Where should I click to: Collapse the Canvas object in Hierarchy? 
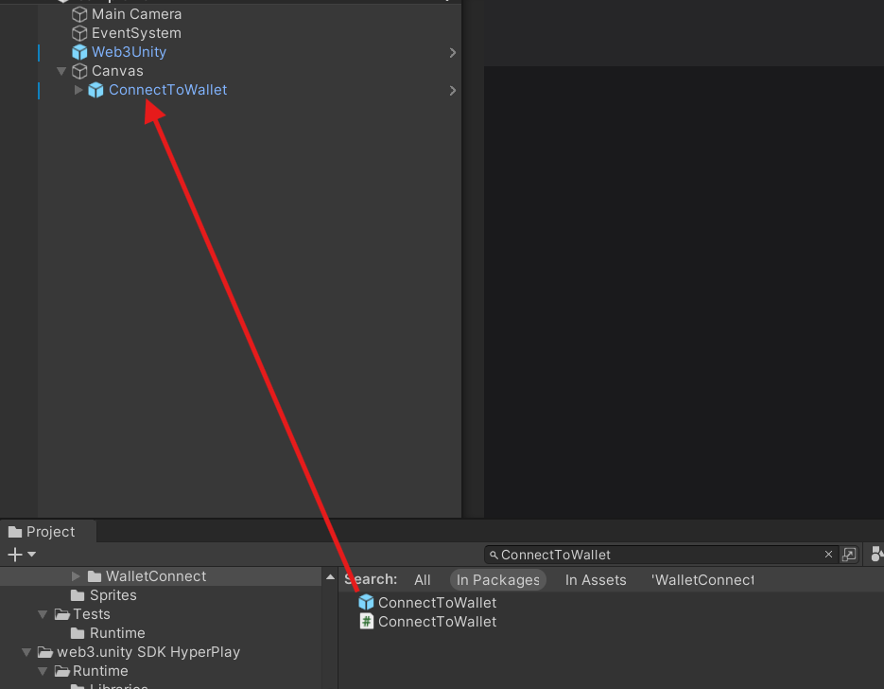pyautogui.click(x=61, y=71)
